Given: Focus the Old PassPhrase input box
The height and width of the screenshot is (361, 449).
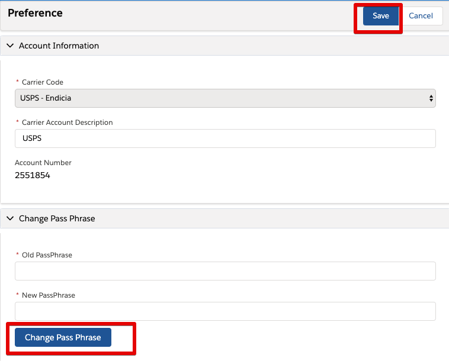Looking at the screenshot, I should point(225,271).
